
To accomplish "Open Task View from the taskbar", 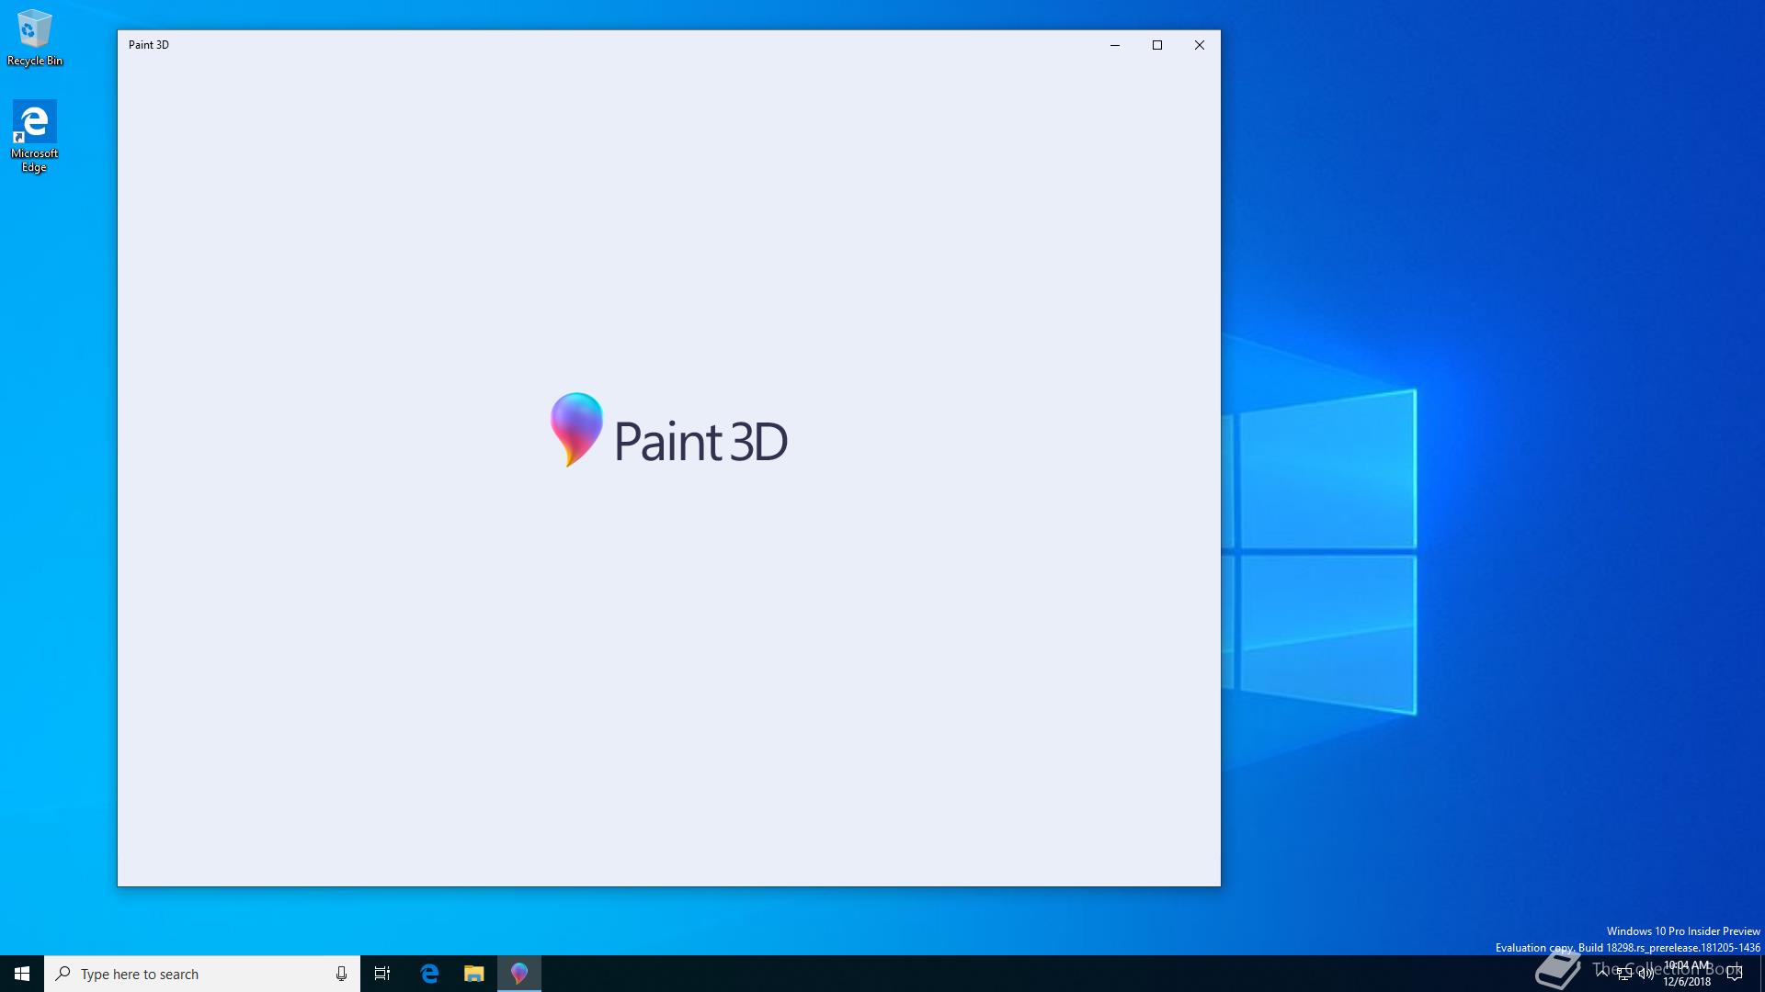I will pyautogui.click(x=382, y=974).
